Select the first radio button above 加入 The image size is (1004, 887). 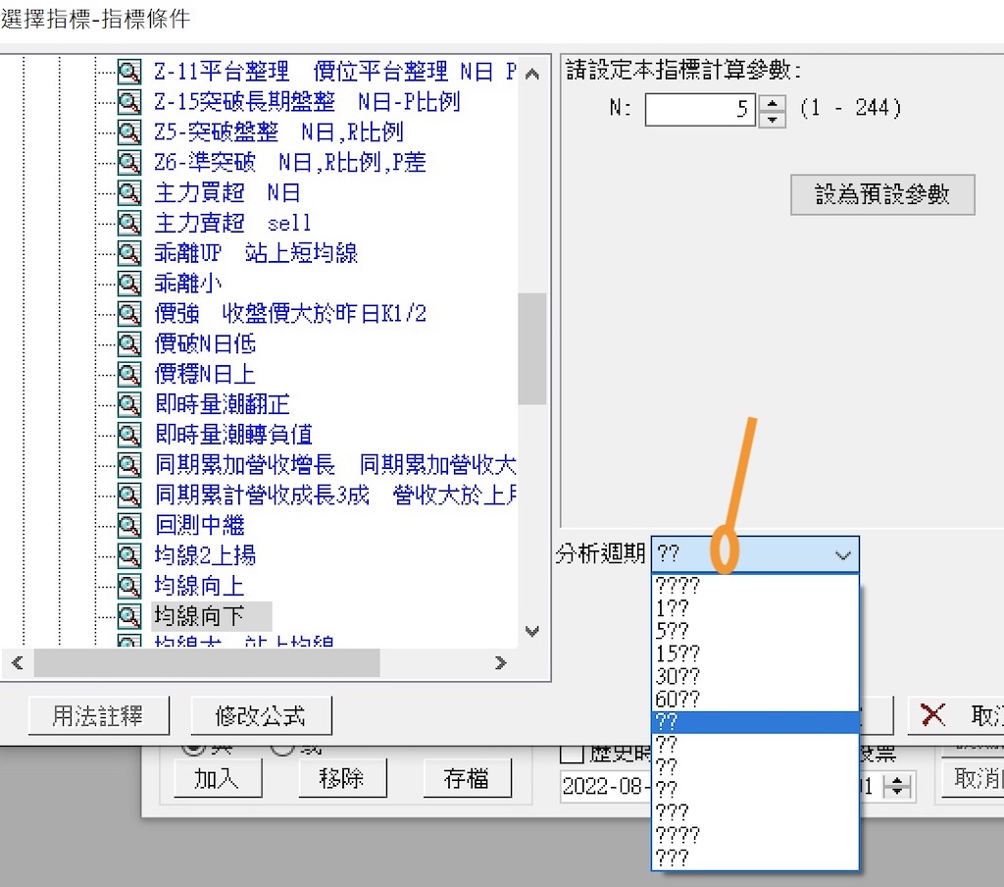(x=194, y=750)
